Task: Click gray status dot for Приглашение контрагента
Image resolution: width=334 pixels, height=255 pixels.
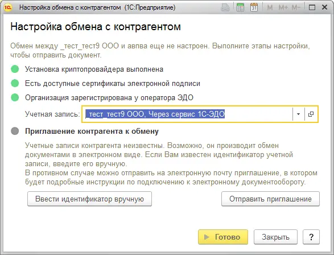Action: coord(15,131)
